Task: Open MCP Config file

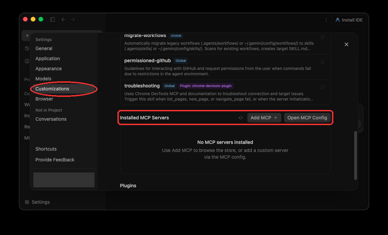Action: 307,118
